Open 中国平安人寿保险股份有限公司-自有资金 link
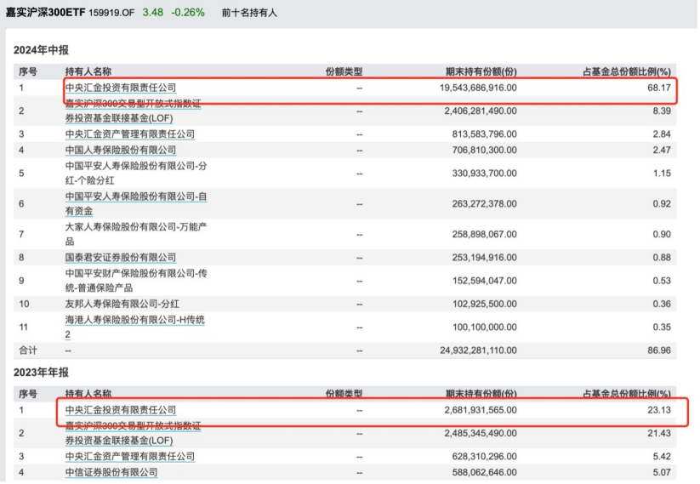The height and width of the screenshot is (484, 700). point(136,203)
